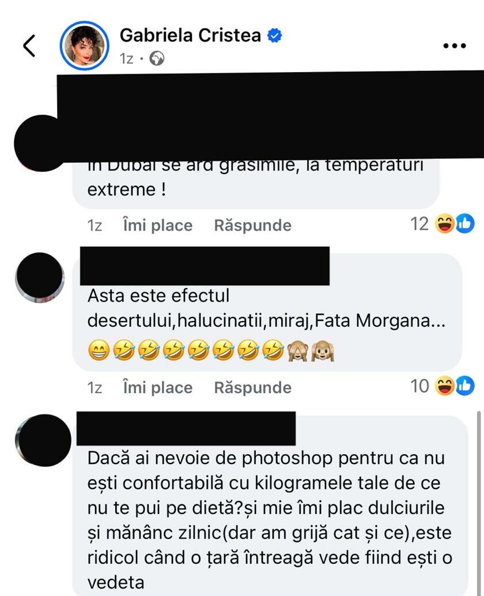Open Gabriela Cristea's profile picture
484x596 pixels.
(x=84, y=46)
